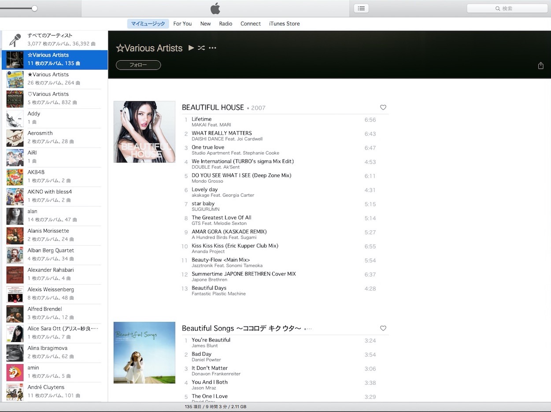Switch to the New tab
This screenshot has width=551, height=412.
click(205, 24)
